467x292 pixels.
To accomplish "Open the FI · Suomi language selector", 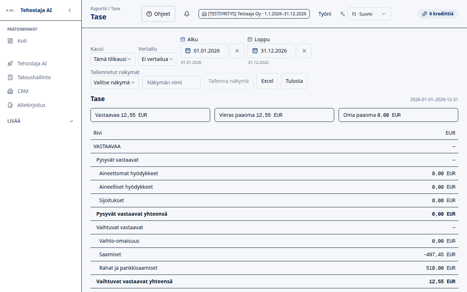I will 369,14.
